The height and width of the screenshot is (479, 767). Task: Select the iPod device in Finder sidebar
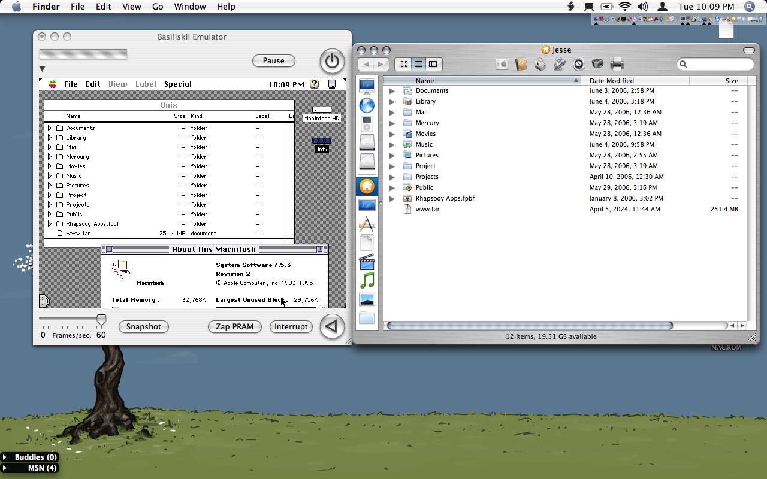tap(367, 124)
